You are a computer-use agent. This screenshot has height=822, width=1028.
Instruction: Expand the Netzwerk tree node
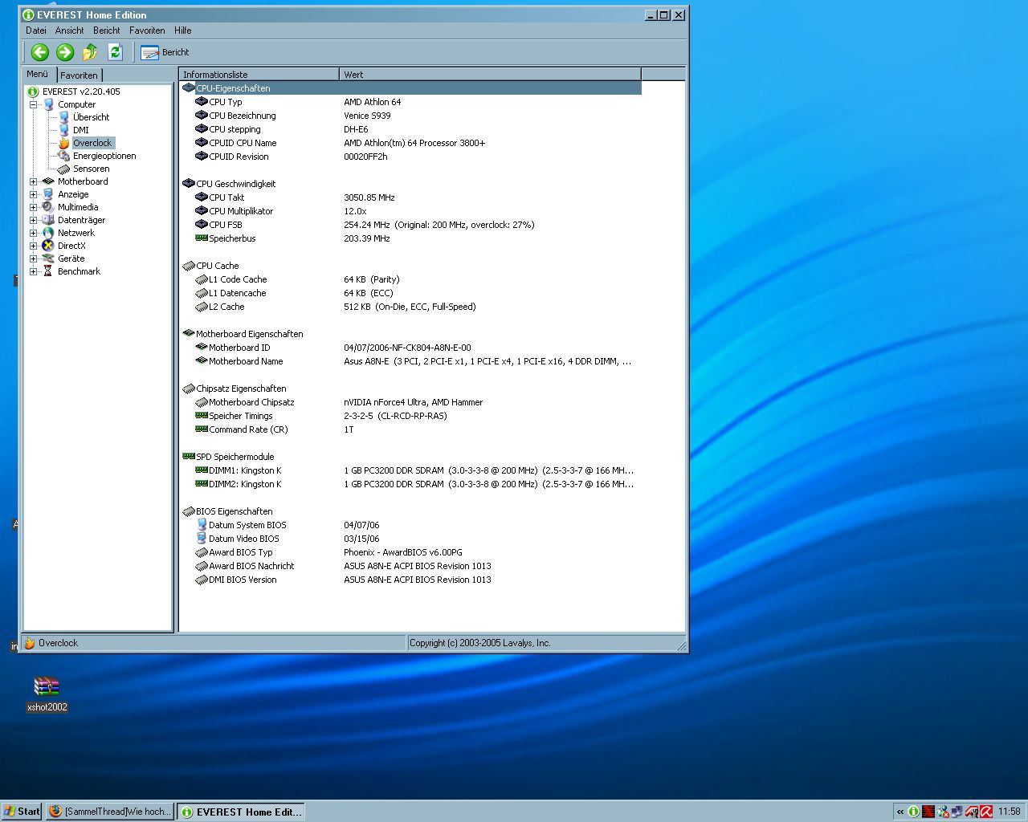click(34, 233)
